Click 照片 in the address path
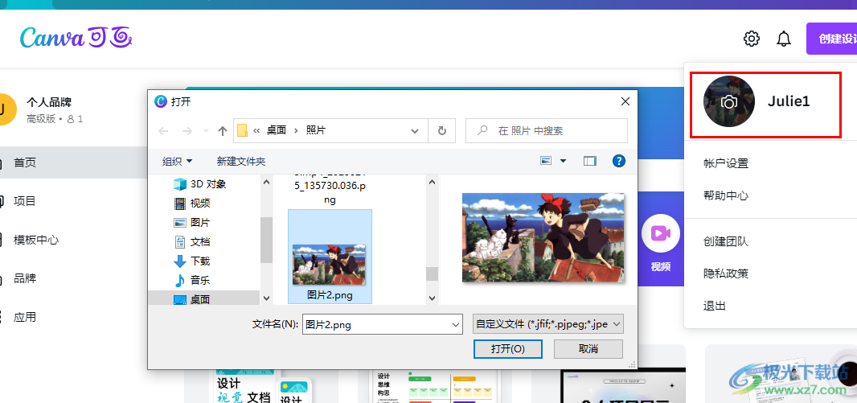Screen dimensions: 857x403 pos(317,130)
